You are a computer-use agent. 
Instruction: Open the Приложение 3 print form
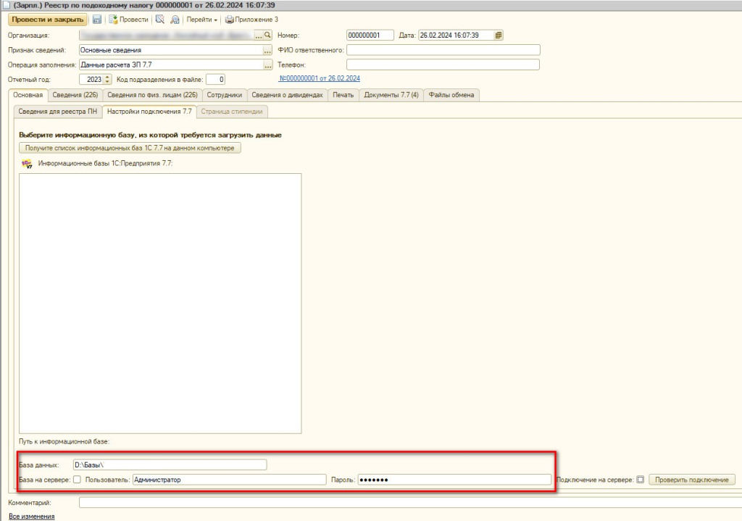[x=251, y=20]
